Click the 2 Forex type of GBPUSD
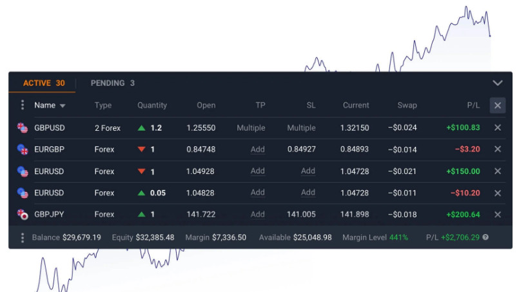This screenshot has height=292, width=519. point(108,128)
